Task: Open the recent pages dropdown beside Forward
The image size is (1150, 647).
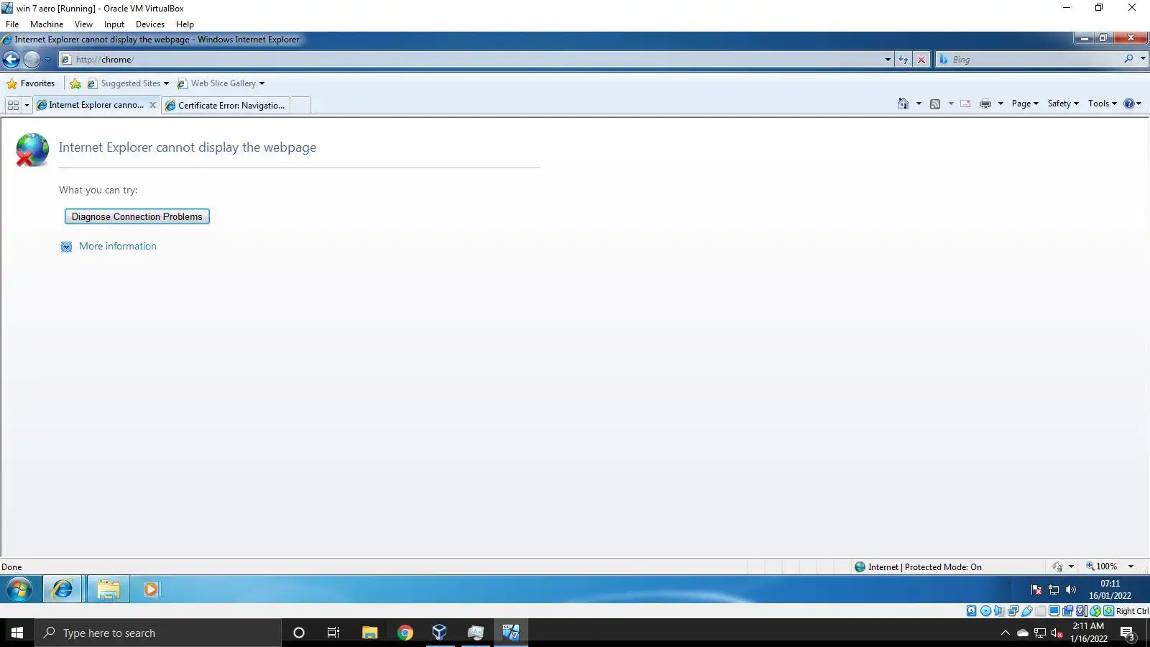Action: pyautogui.click(x=47, y=60)
